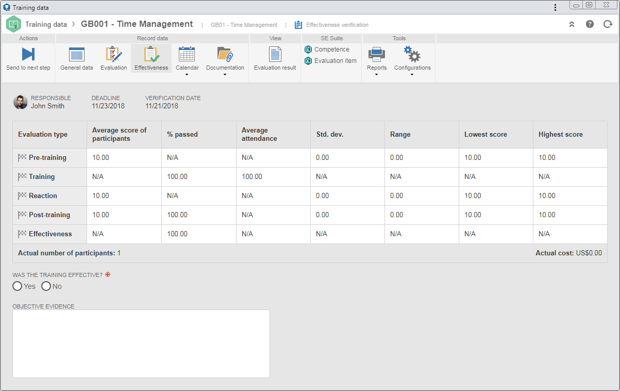This screenshot has height=391, width=620.
Task: Expand the Documentation dropdown arrow
Action: pos(225,75)
